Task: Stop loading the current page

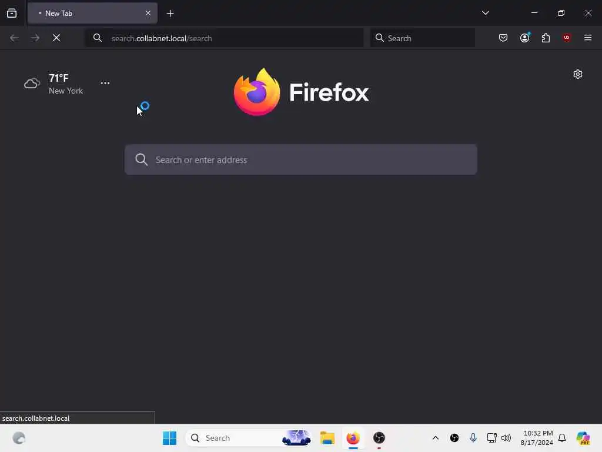Action: (x=56, y=38)
